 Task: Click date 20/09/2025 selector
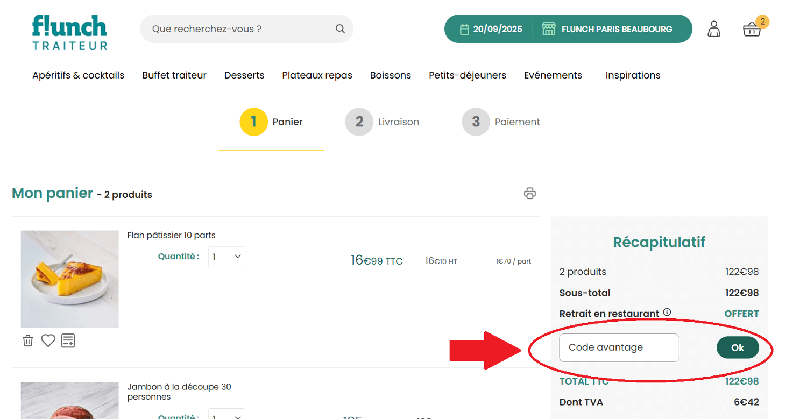491,29
